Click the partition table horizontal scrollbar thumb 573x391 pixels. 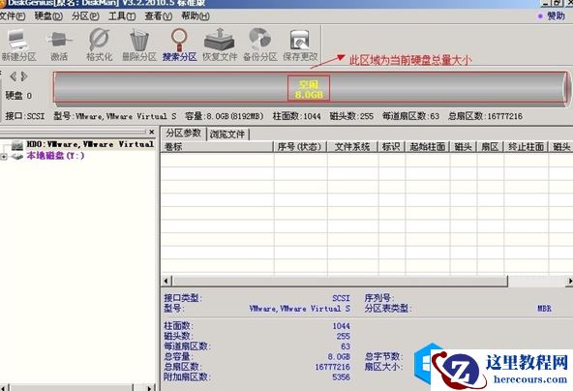click(x=340, y=281)
